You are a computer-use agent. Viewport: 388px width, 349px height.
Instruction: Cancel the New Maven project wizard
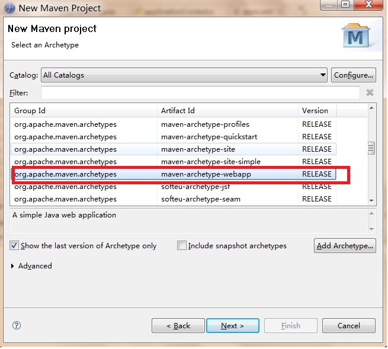(349, 325)
